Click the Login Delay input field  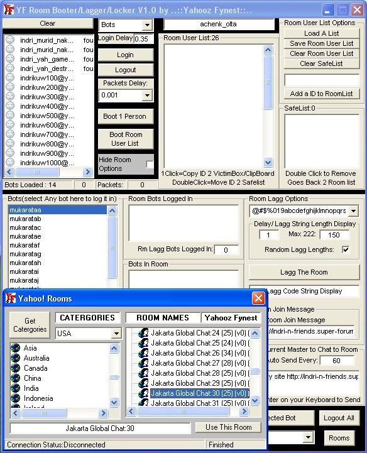click(x=143, y=39)
